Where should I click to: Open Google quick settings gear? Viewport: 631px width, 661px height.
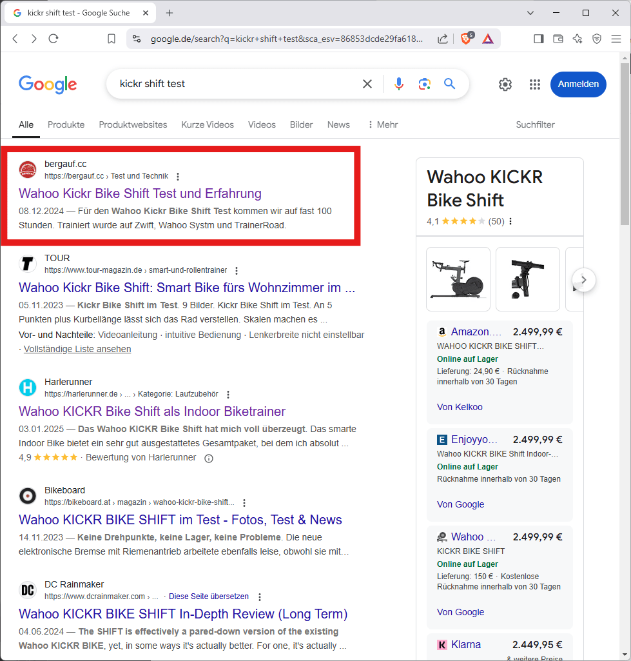505,84
